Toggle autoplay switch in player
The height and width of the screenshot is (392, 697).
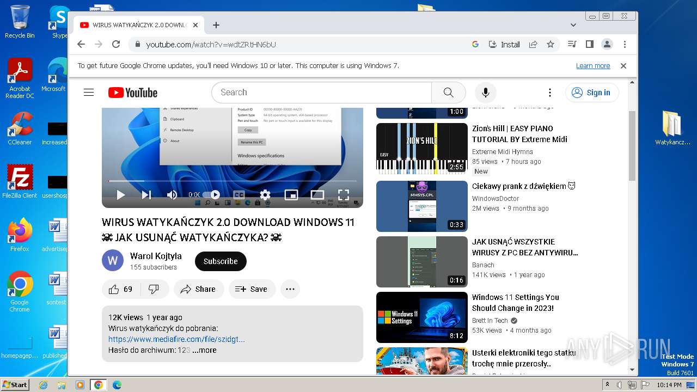pos(211,195)
